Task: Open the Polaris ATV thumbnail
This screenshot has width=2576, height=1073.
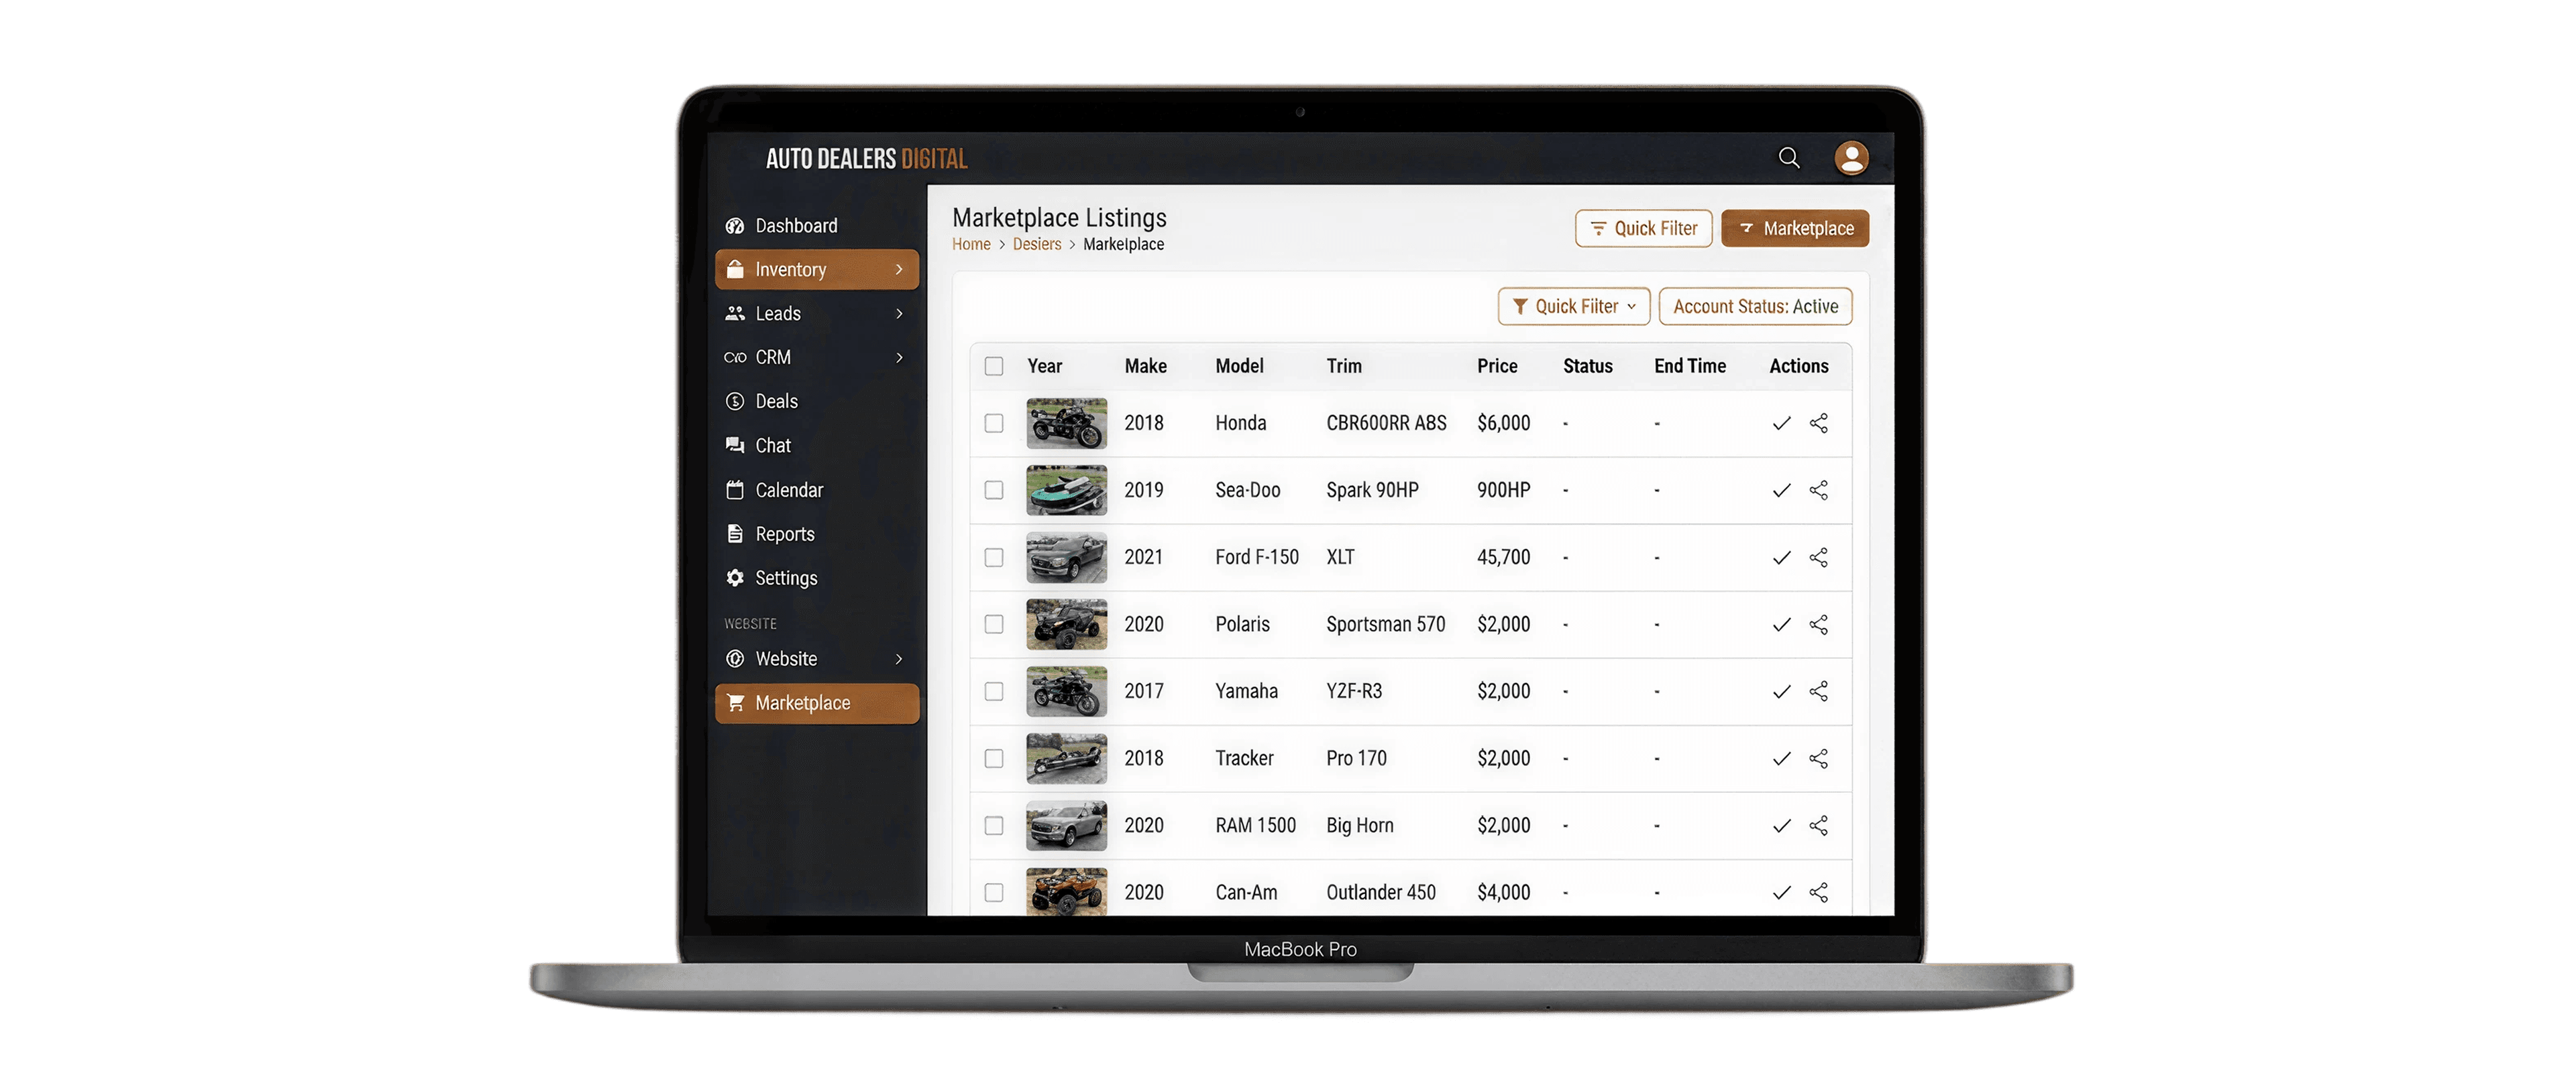Action: 1066,625
